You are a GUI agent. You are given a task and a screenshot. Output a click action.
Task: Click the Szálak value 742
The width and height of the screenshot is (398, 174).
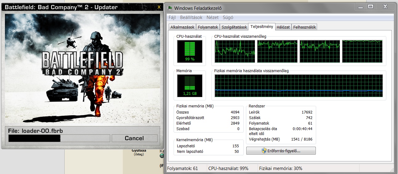(x=309, y=118)
